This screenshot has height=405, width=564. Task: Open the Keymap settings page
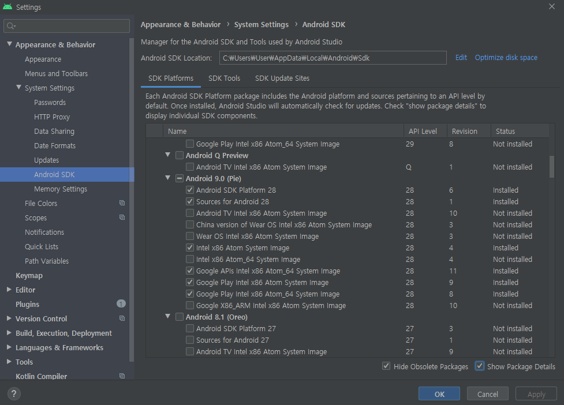(29, 276)
